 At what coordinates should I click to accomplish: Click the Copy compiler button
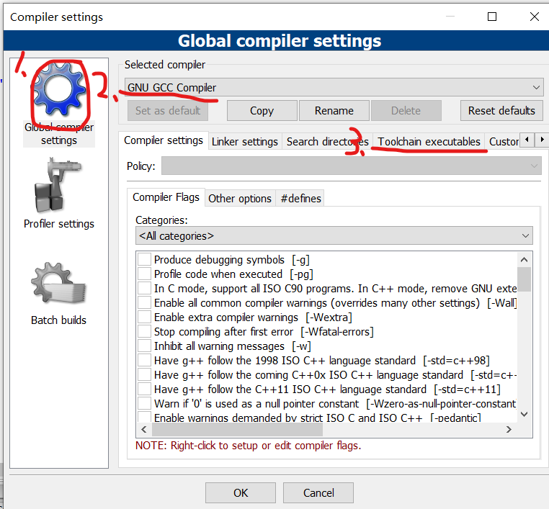tap(262, 111)
